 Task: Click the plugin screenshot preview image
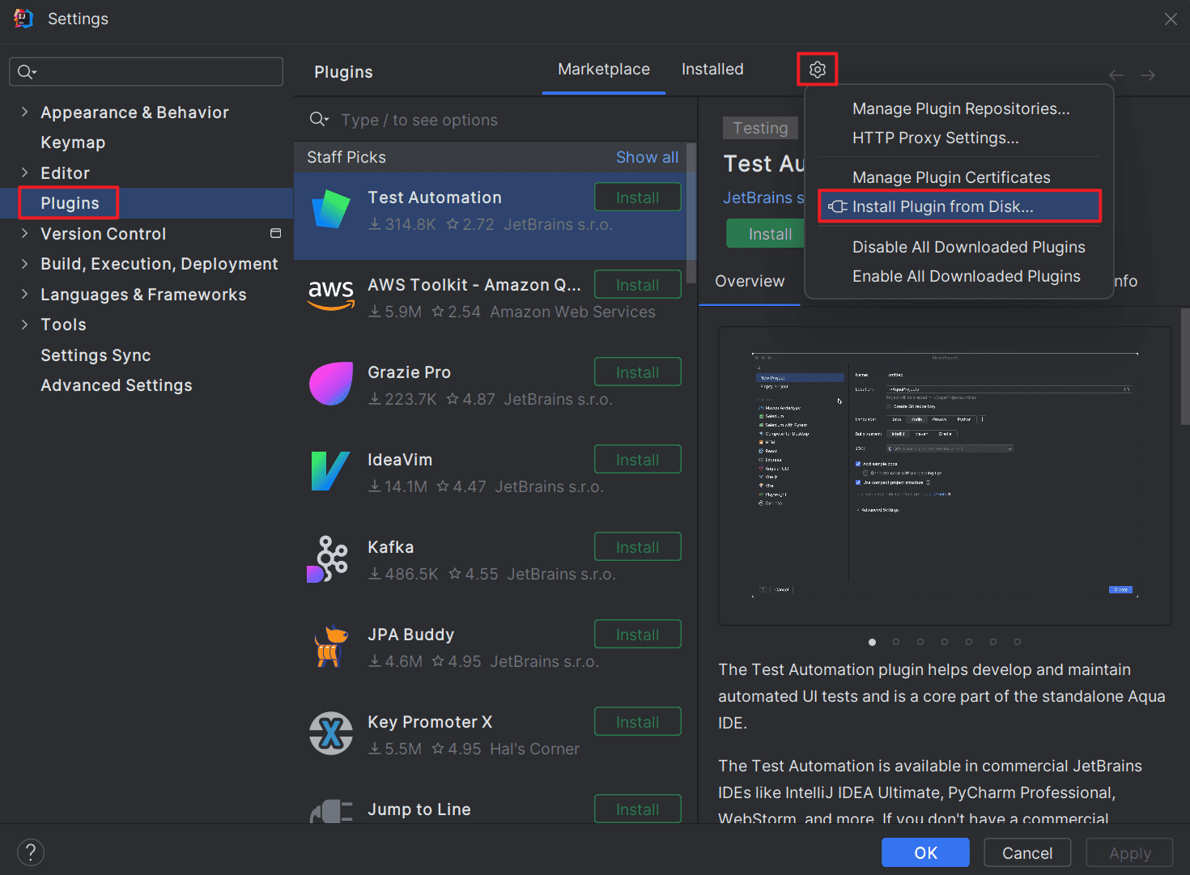[944, 476]
